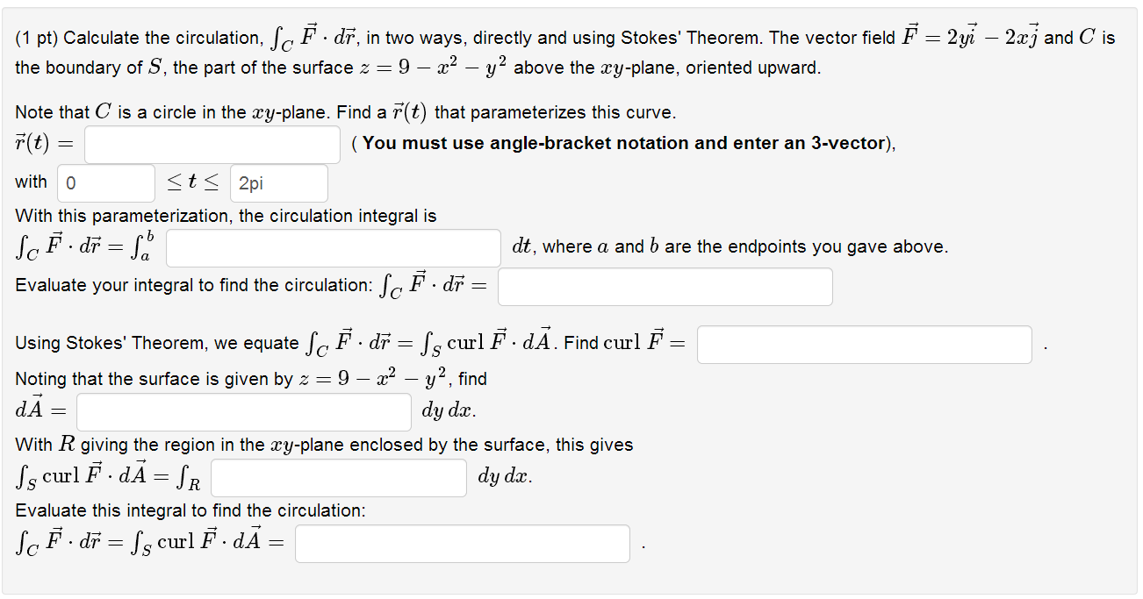Screen dimensions: 1143x599
Task: Select the upper limit field containing 2pi
Action: pyautogui.click(x=278, y=182)
